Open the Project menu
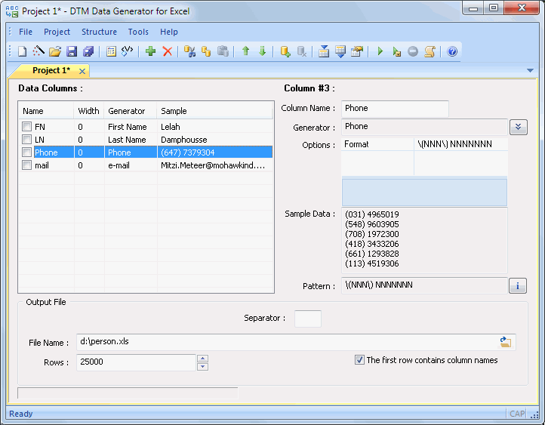 click(57, 32)
